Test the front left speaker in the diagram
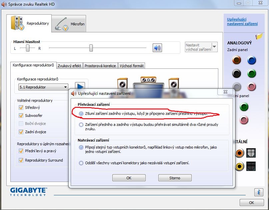Viewport: 269px width, 210px height. pyautogui.click(x=122, y=83)
